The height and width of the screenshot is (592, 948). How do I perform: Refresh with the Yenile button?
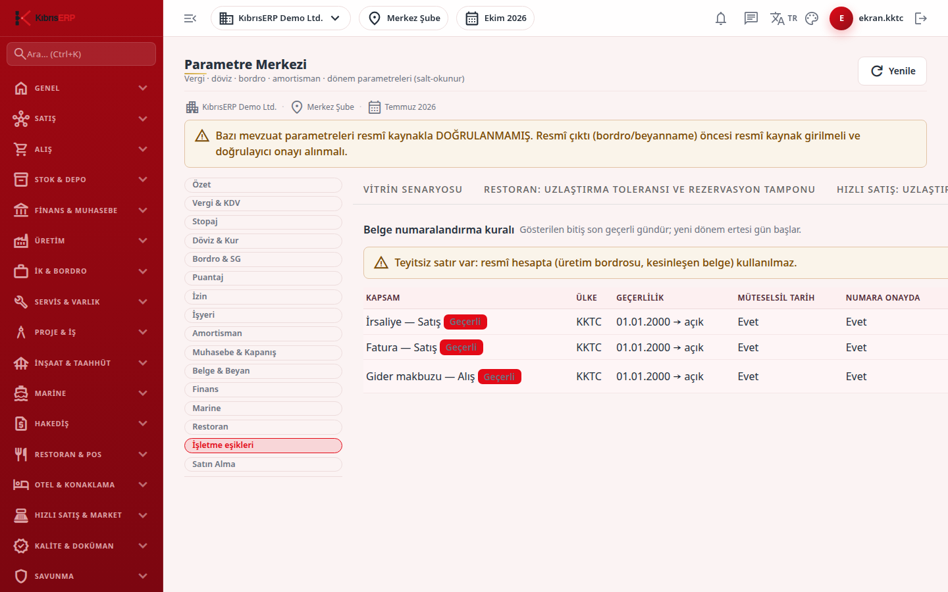point(892,71)
